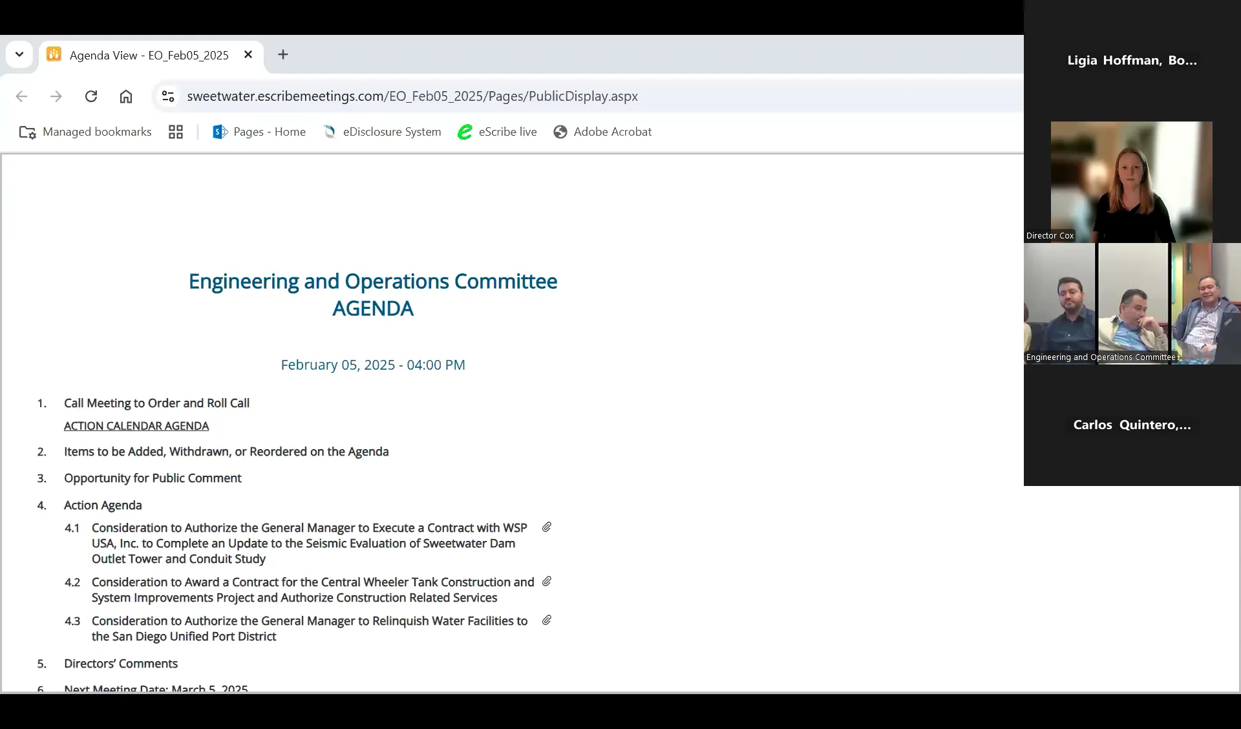Open the eDisclosure System bookmark
Image resolution: width=1241 pixels, height=729 pixels.
[382, 131]
